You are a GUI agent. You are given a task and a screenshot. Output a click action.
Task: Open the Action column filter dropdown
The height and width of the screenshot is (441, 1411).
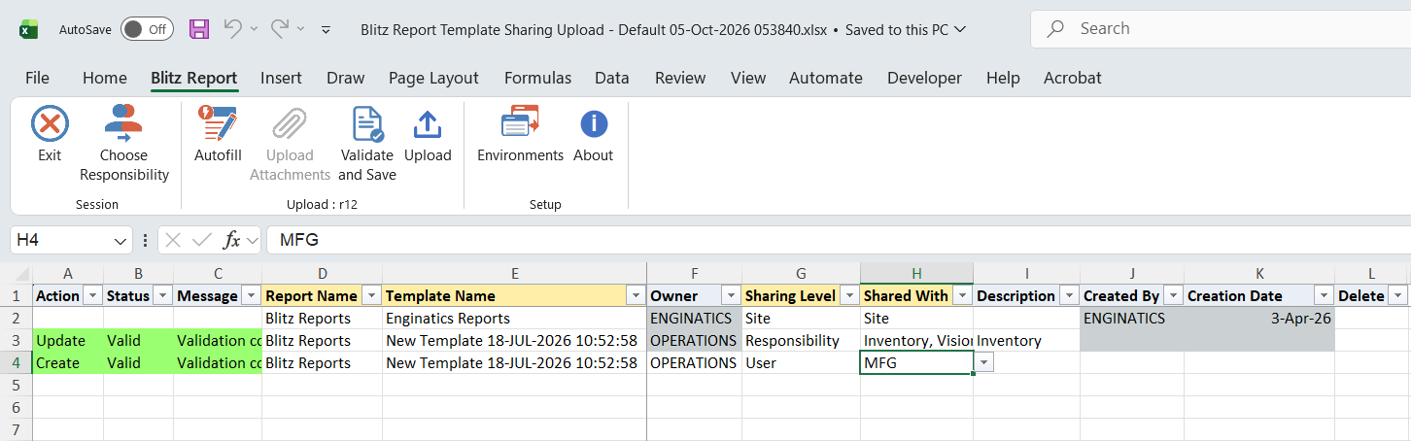92,295
